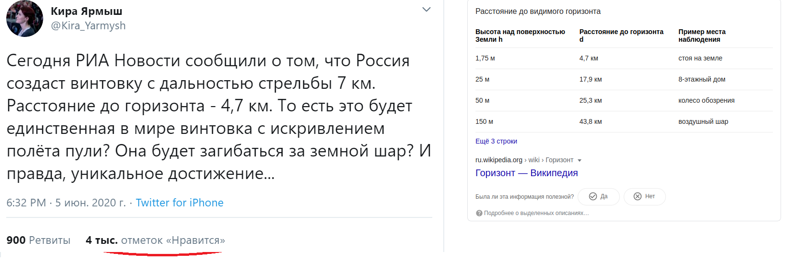Click the ru.wikipedia.org breadcrumb
Screen dimensions: 806x264
point(499,160)
